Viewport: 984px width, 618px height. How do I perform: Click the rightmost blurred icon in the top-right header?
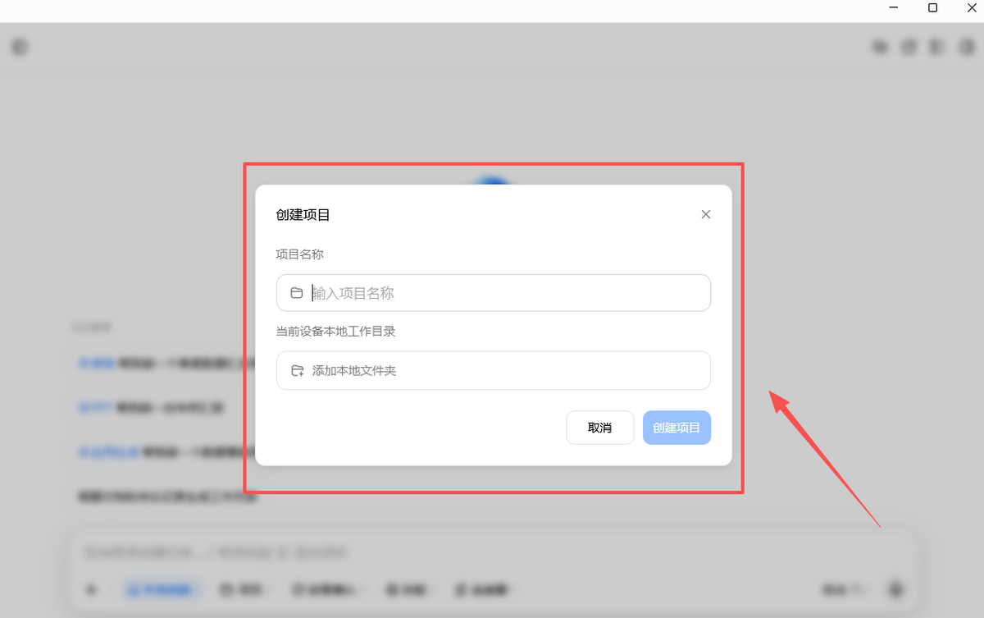pos(967,47)
